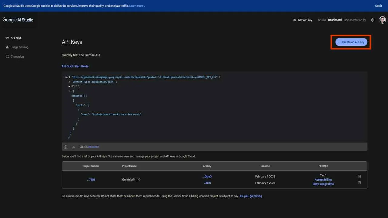Open Access billing link
The height and width of the screenshot is (218, 388).
323,180
